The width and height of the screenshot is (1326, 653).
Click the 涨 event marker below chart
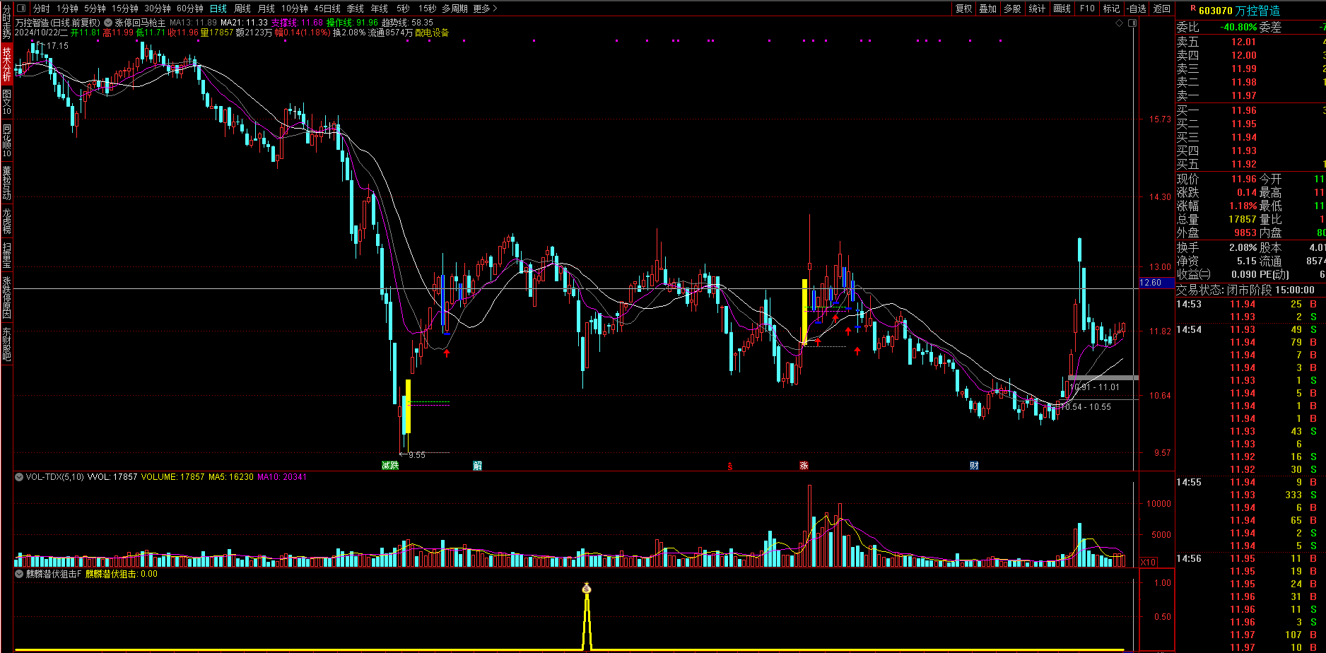[x=804, y=466]
